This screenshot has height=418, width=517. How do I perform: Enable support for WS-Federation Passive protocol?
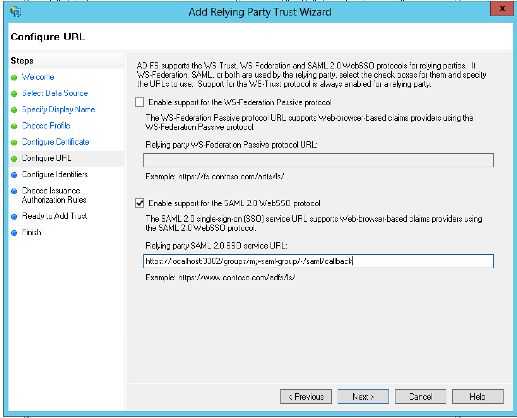click(x=139, y=102)
